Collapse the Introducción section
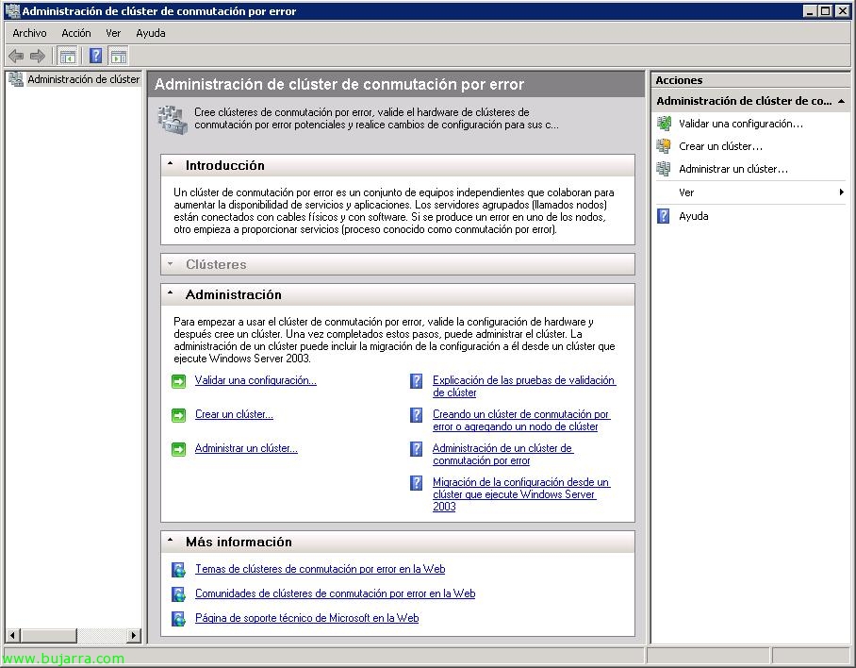Viewport: 856px width, 668px height. click(x=171, y=164)
